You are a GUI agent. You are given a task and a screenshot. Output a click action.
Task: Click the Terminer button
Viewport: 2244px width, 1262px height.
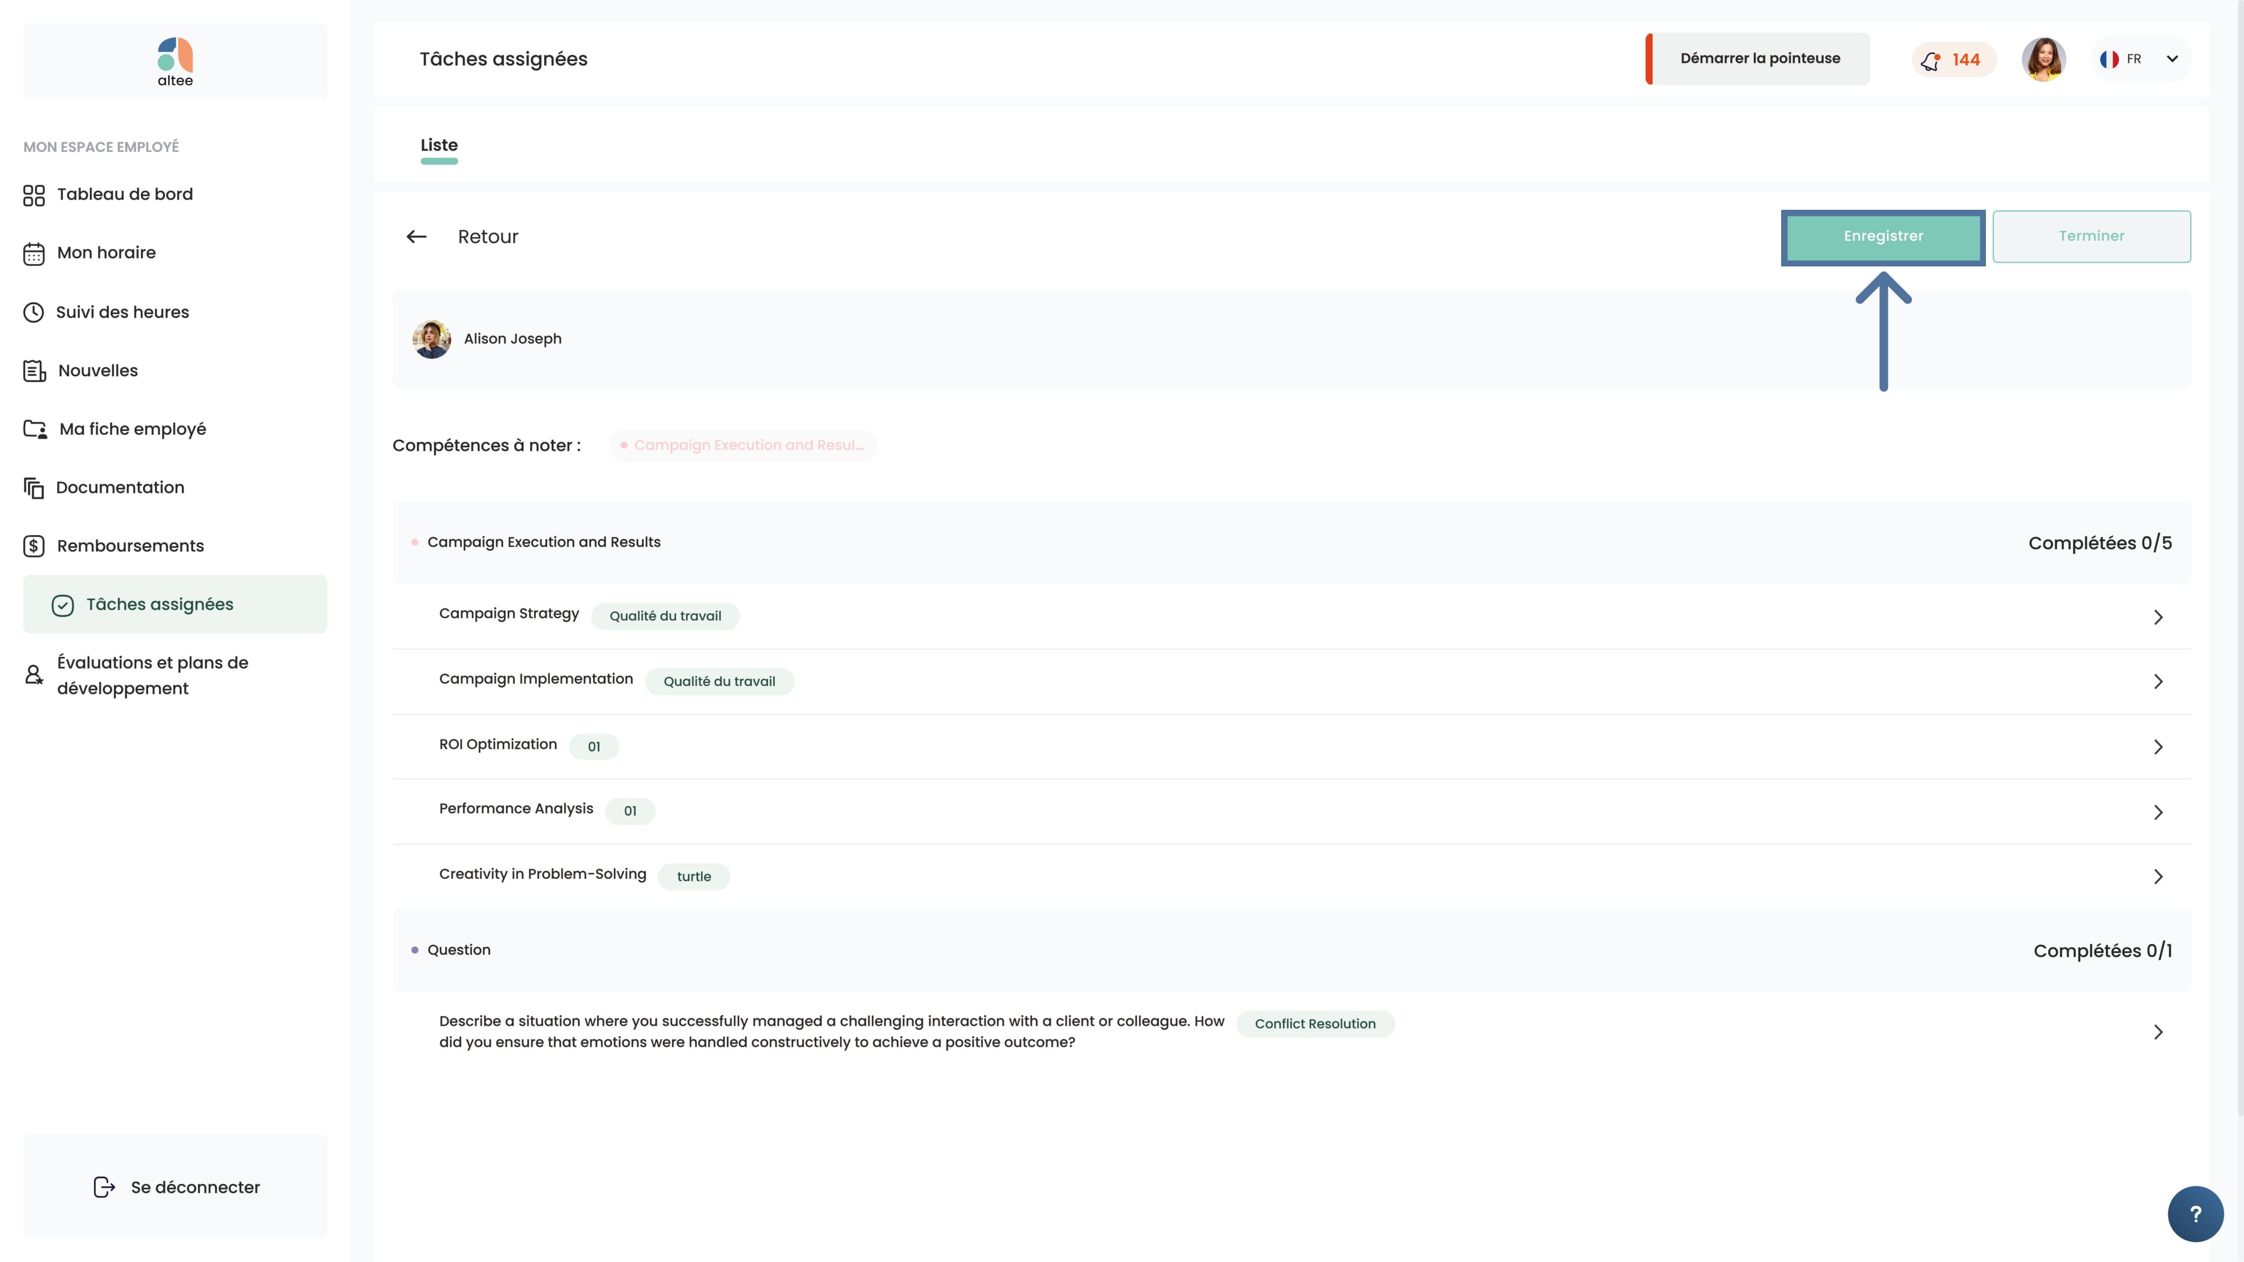(x=2091, y=237)
